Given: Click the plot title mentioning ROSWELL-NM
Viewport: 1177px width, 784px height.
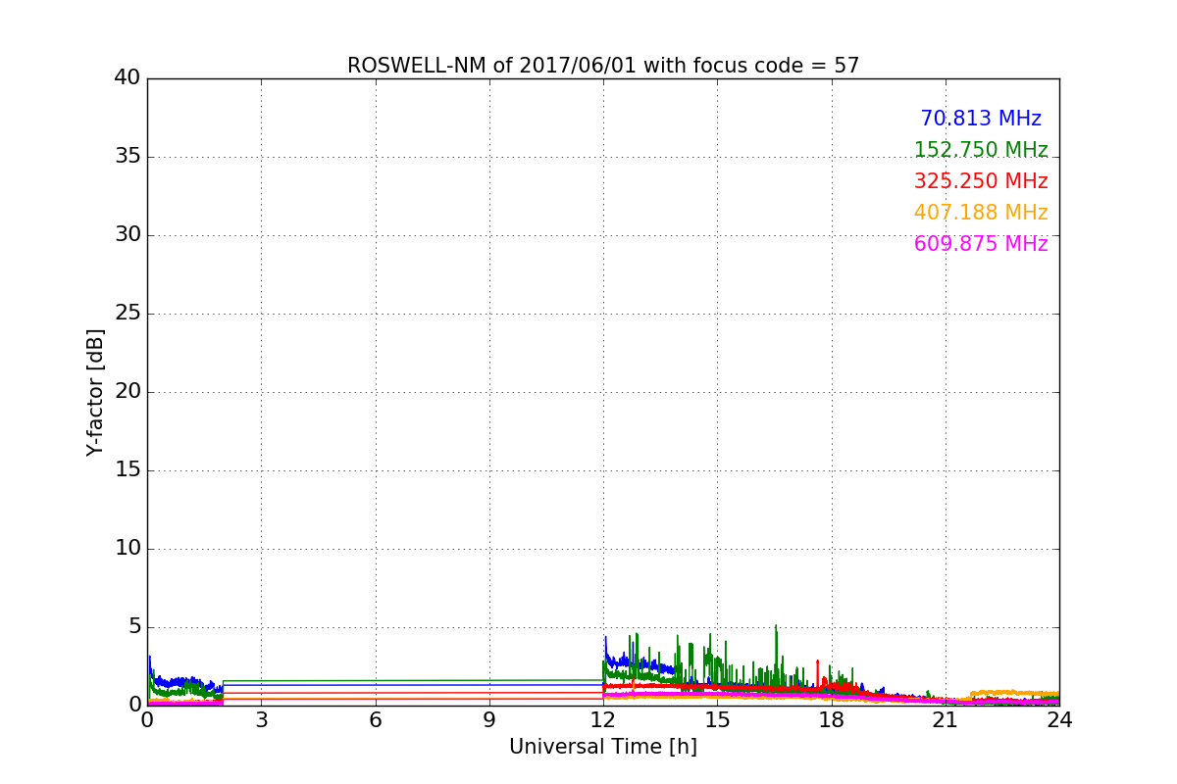Looking at the screenshot, I should pos(603,66).
